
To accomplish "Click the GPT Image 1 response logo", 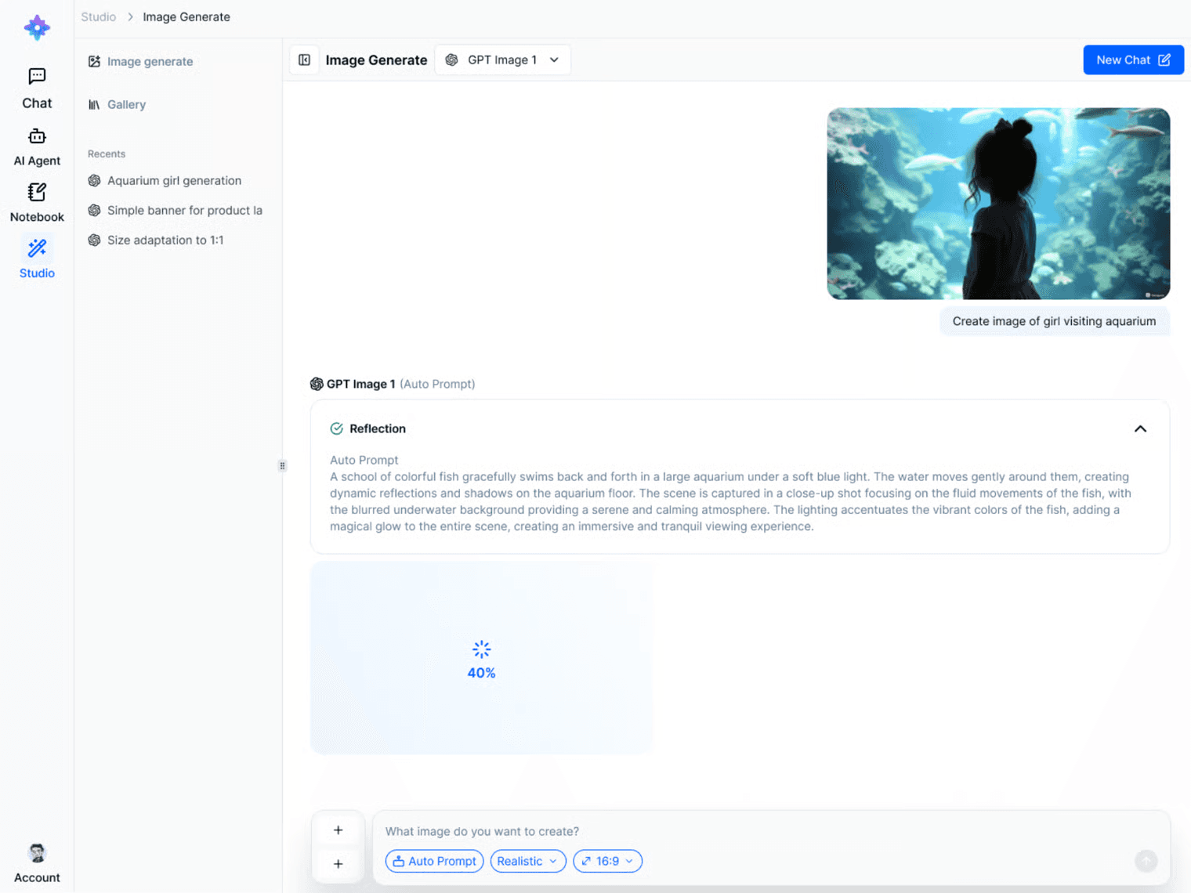I will pyautogui.click(x=317, y=384).
